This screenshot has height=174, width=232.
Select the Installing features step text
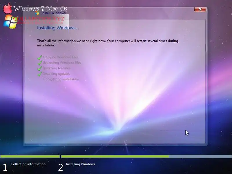pyautogui.click(x=57, y=68)
